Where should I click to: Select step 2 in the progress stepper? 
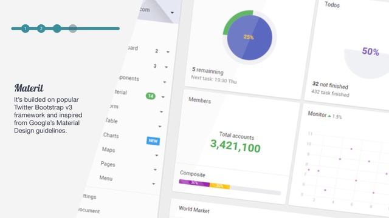pyautogui.click(x=41, y=28)
